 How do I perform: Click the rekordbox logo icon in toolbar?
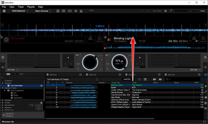[x=4, y=11]
